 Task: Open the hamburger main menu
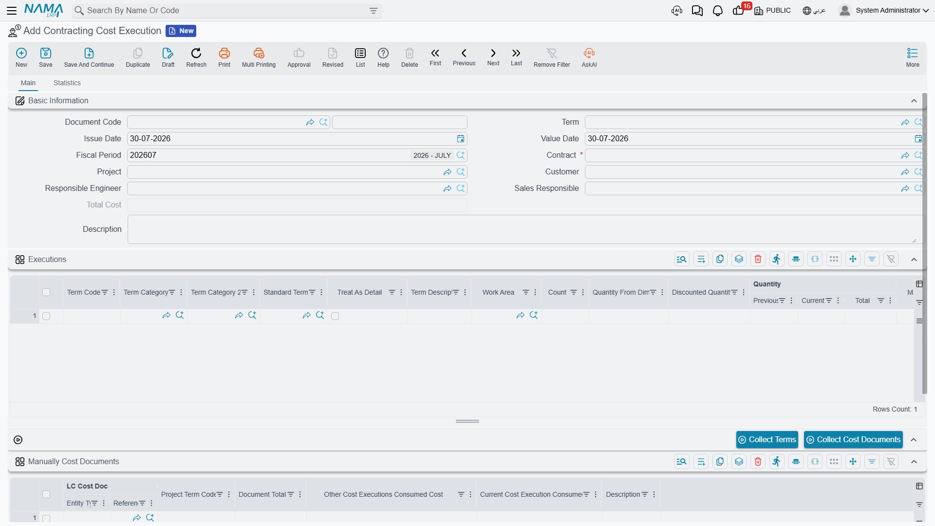[x=12, y=10]
